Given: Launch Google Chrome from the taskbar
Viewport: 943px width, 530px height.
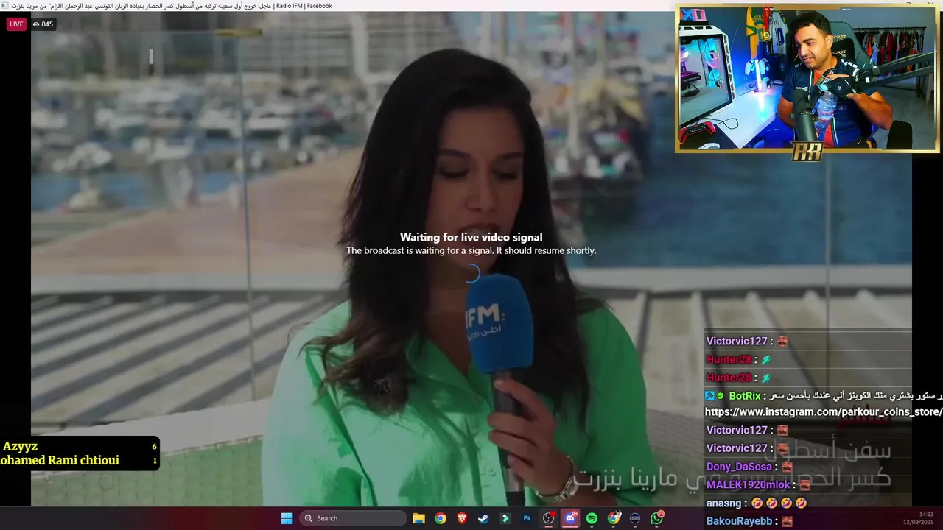Looking at the screenshot, I should coord(441,518).
